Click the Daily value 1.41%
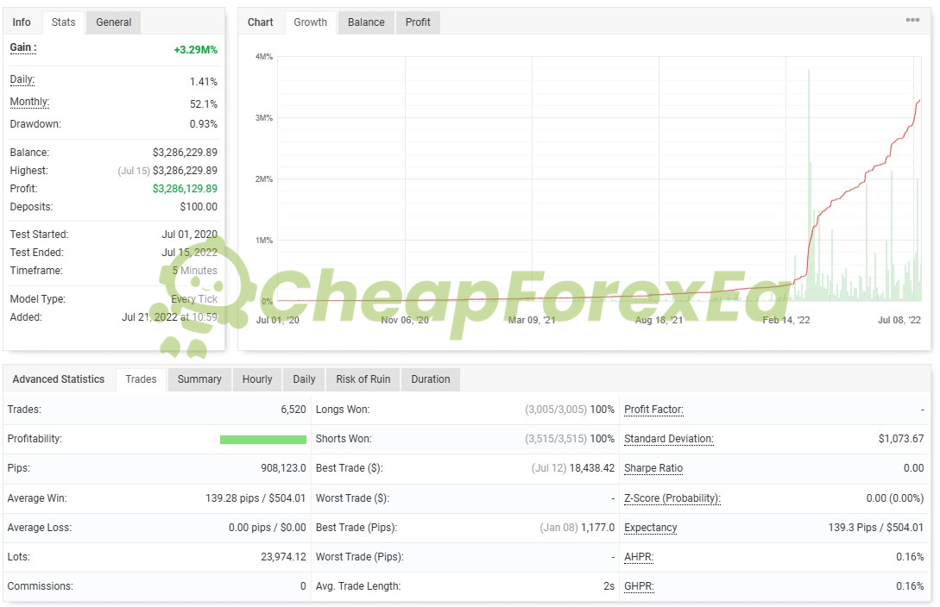This screenshot has width=940, height=607. (x=203, y=81)
